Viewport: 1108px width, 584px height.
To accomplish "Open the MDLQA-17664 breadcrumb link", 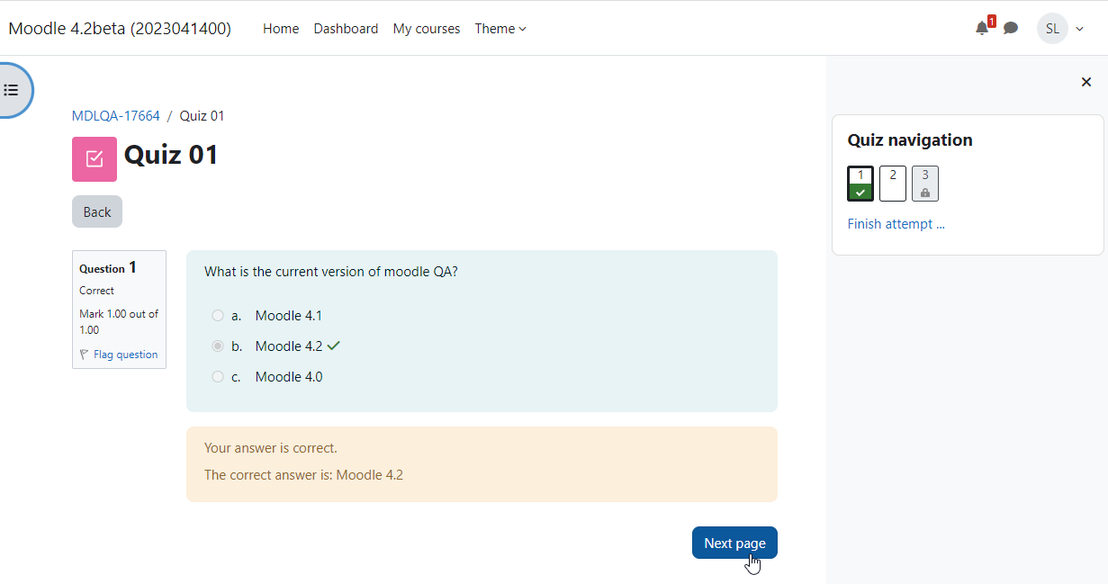I will click(116, 116).
